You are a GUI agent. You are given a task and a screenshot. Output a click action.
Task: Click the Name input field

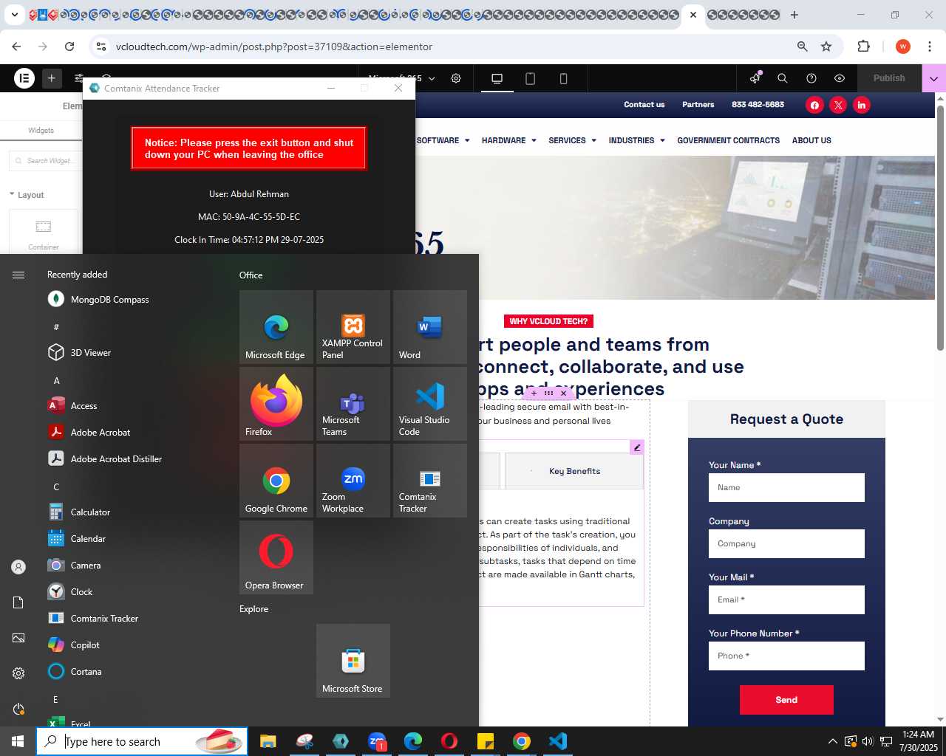(x=786, y=487)
